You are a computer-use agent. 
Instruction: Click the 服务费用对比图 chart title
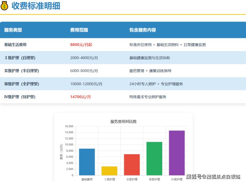[x=123, y=121]
